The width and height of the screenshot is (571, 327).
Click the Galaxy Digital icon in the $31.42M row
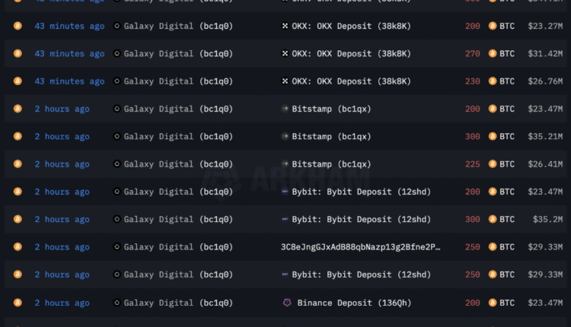116,54
